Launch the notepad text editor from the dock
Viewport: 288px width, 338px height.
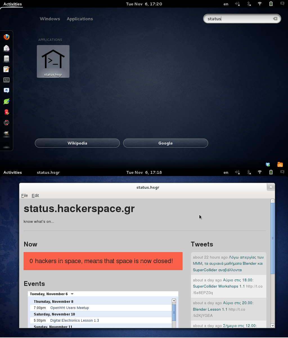[x=6, y=69]
